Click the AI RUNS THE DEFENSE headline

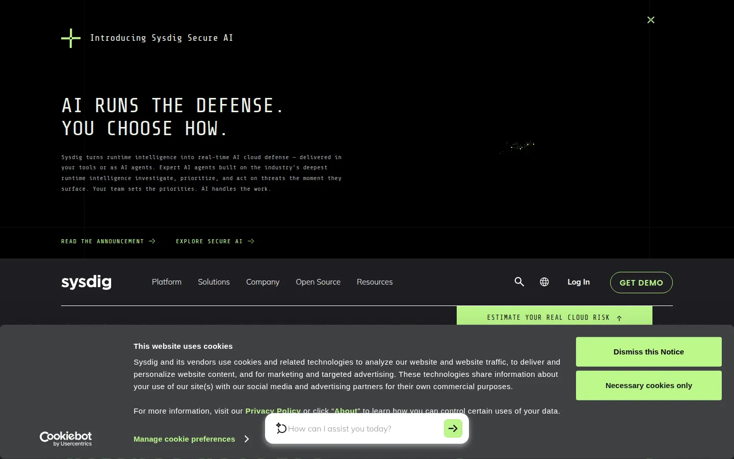coord(172,117)
